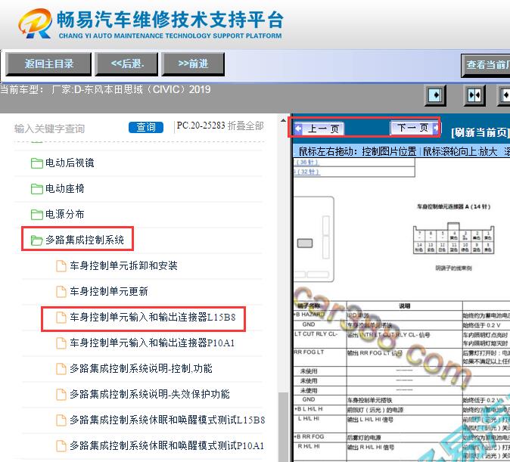
Task: Click page icon beside 模式测试P10A1
Action: [61, 446]
